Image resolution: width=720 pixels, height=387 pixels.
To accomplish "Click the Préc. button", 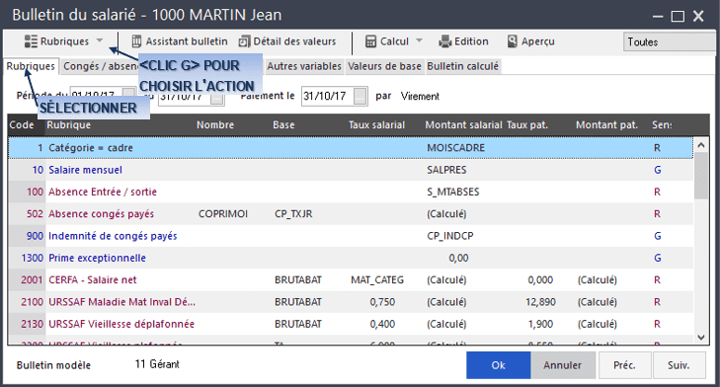I will point(624,365).
